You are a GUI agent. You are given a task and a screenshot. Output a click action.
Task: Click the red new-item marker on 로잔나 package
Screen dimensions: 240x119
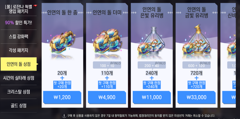click(35, 6)
